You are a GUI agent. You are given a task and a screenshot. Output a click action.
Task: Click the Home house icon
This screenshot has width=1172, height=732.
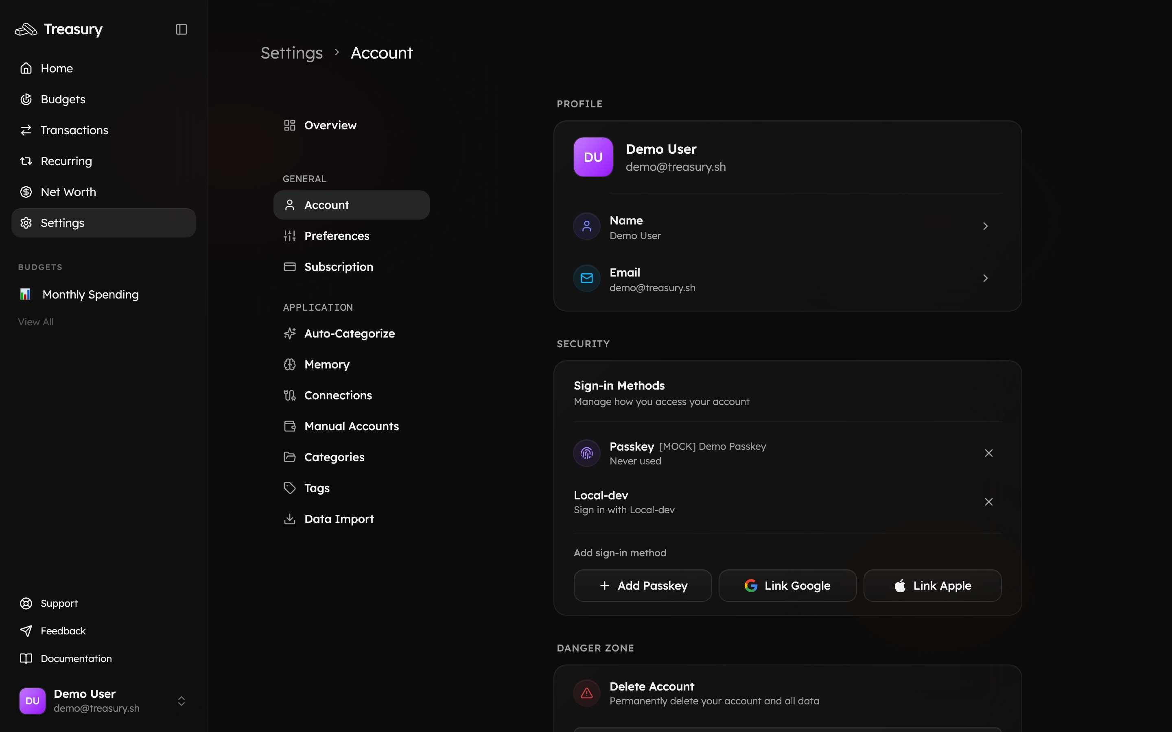(26, 68)
